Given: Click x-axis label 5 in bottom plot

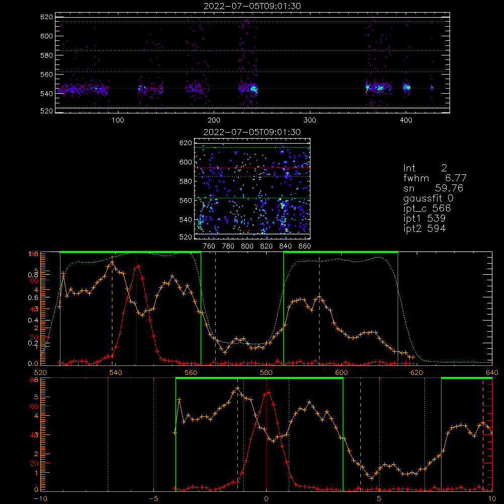Looking at the screenshot, I should pos(379,499).
